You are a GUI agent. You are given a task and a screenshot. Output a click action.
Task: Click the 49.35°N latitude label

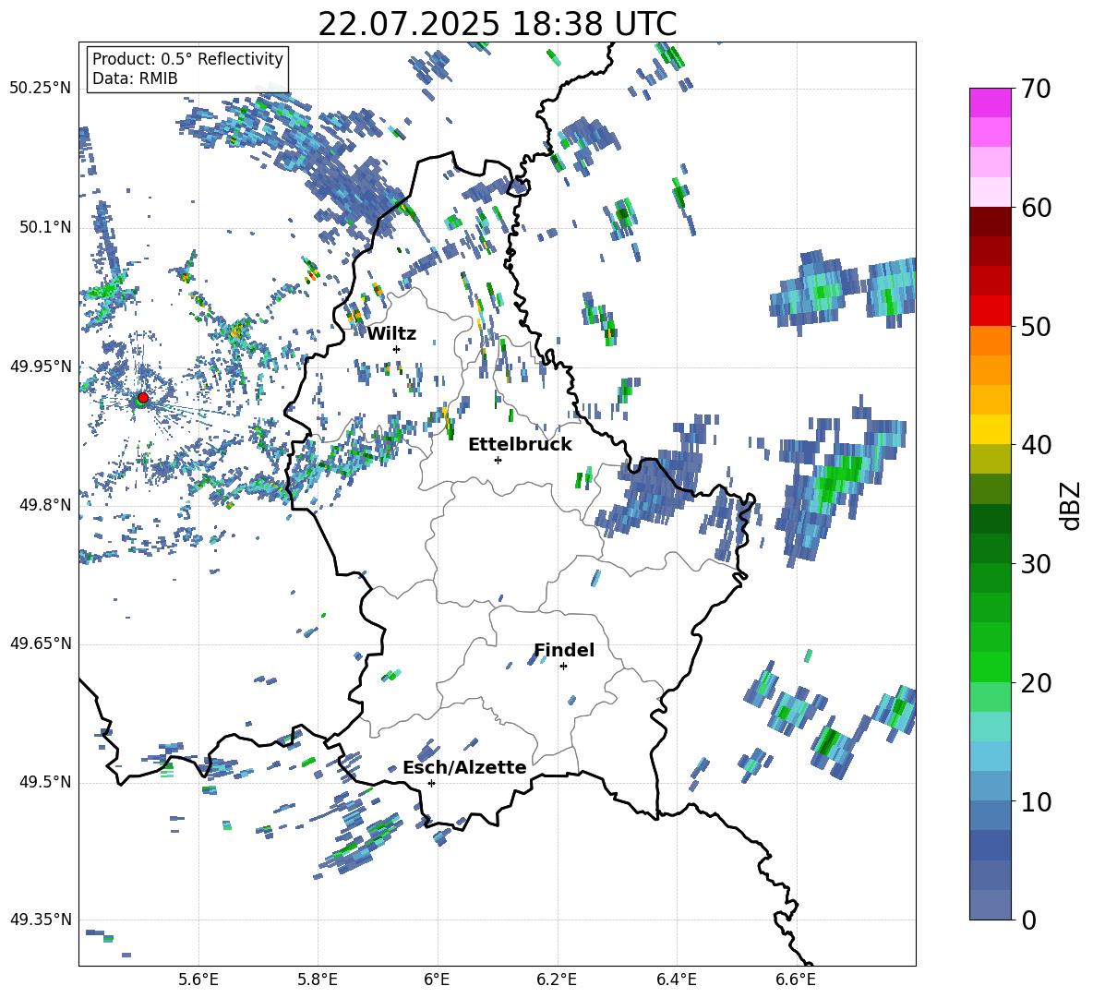pyautogui.click(x=41, y=920)
